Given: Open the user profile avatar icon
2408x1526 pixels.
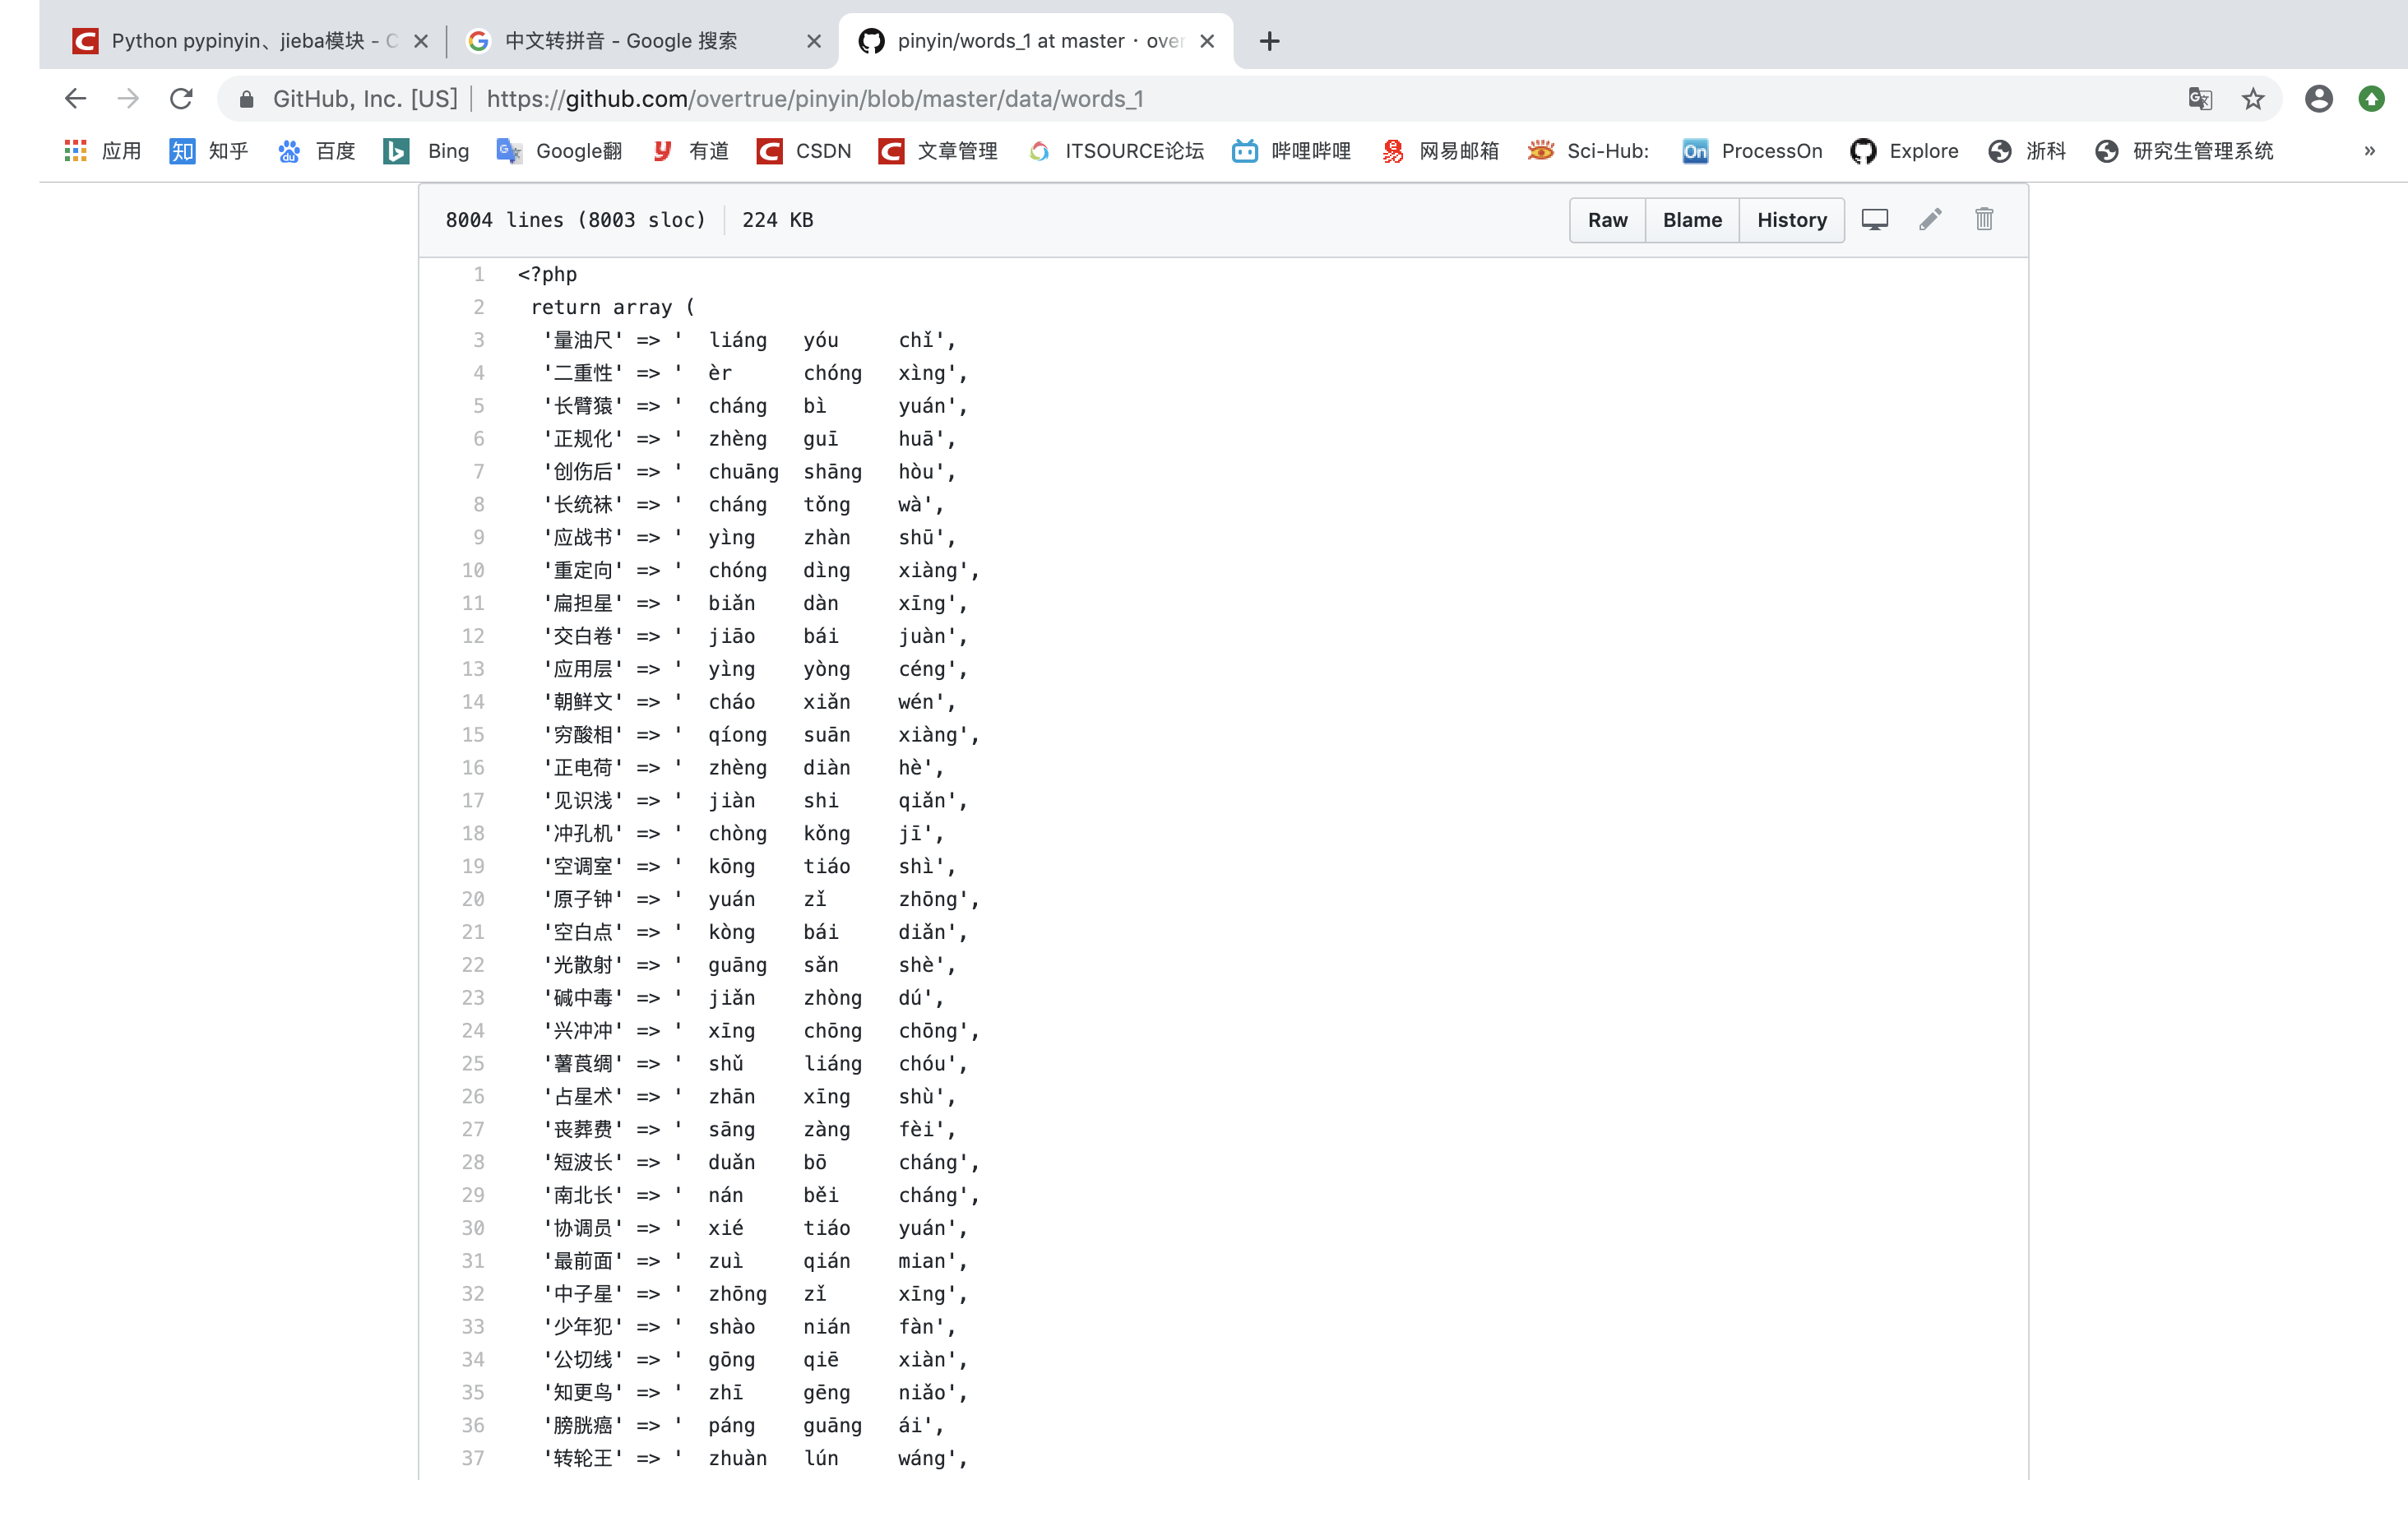Looking at the screenshot, I should click(x=2319, y=98).
